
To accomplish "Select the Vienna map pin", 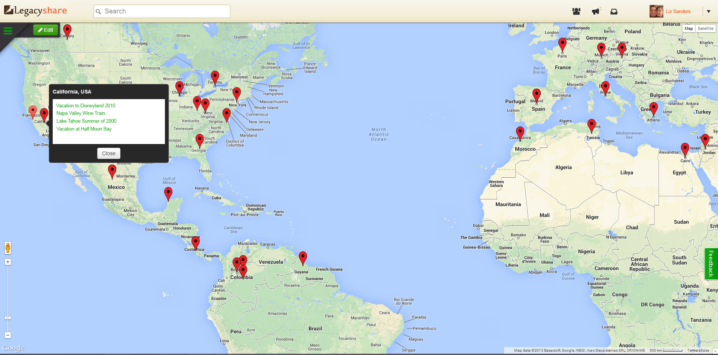I will point(622,49).
